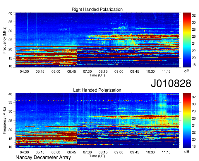
Task: Click the 06:00 tick of the lower plot
Action: point(56,152)
